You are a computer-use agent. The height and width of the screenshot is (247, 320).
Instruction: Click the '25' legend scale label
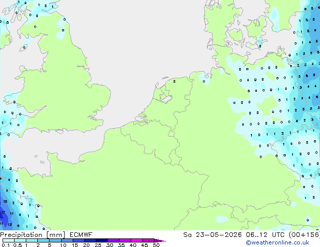click(98, 245)
